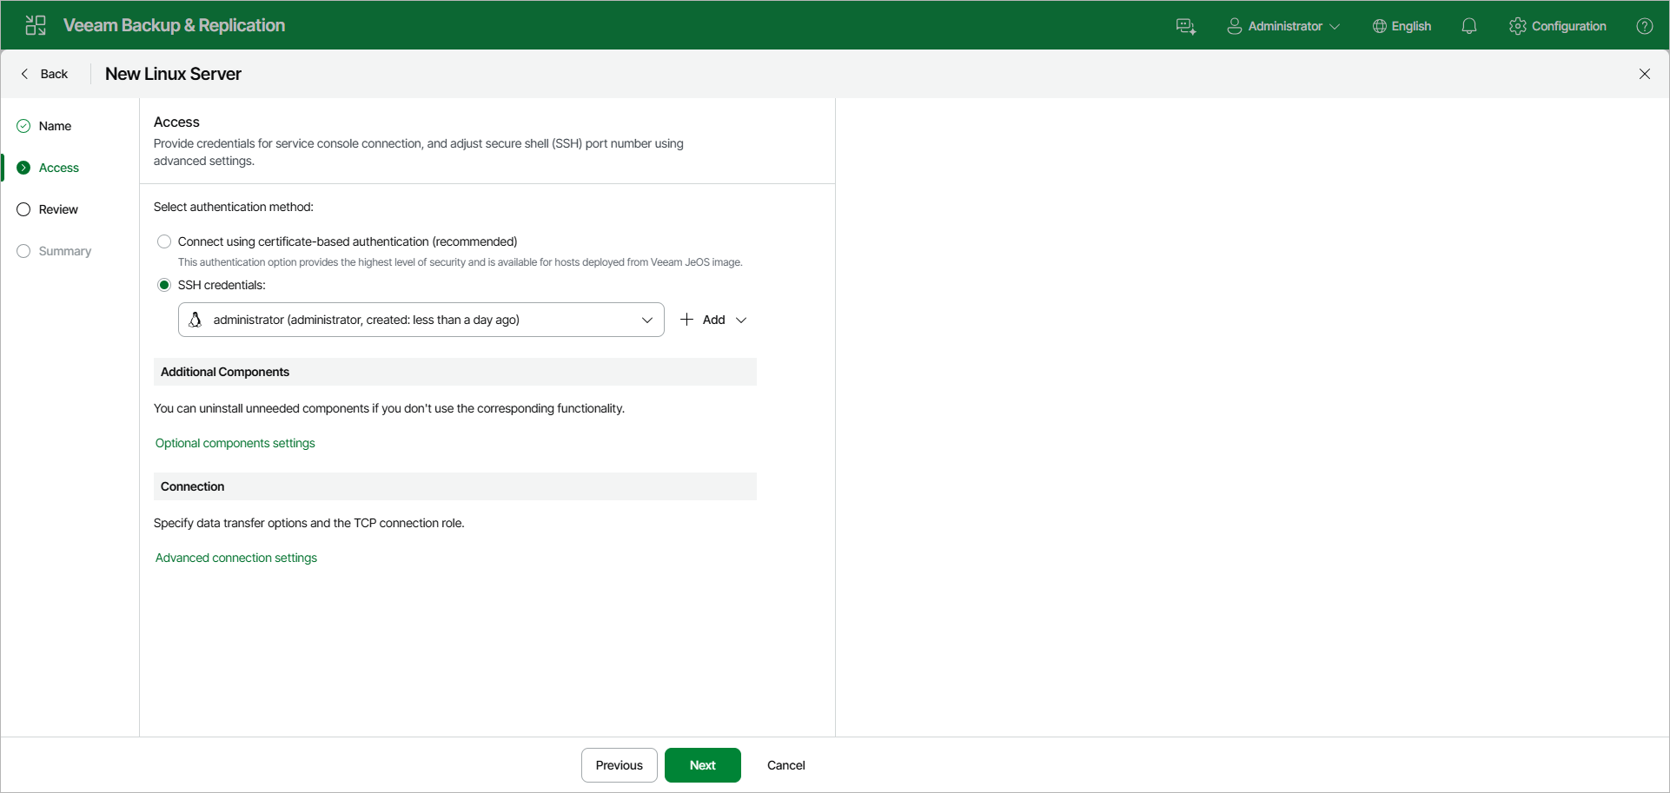
Task: Open the Administrator user menu
Action: coord(1283,26)
